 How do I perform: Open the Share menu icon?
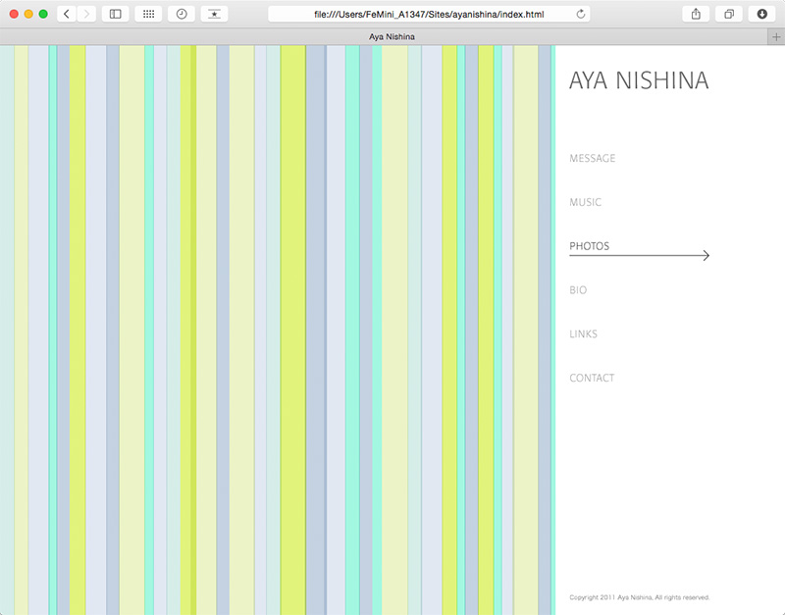(696, 14)
